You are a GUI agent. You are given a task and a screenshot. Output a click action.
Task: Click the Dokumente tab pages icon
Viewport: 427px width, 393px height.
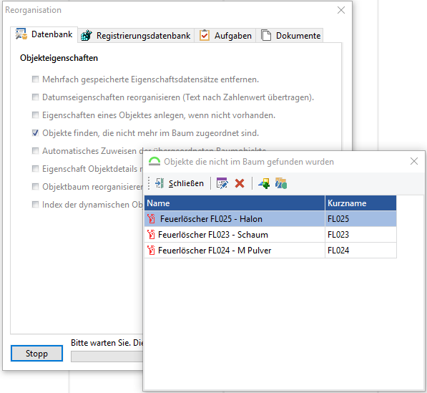point(266,35)
